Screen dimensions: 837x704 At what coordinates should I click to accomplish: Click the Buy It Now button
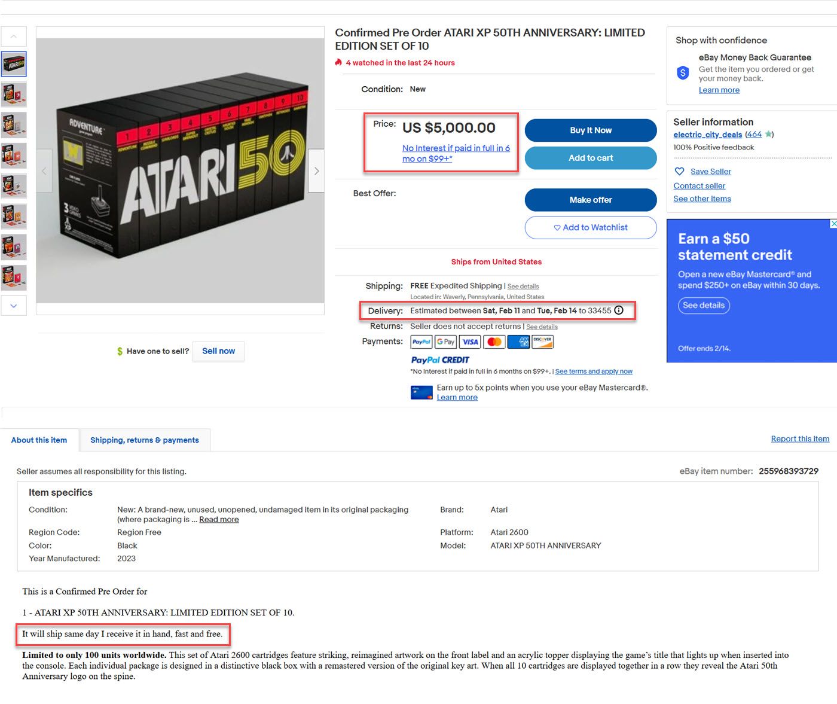click(x=591, y=130)
